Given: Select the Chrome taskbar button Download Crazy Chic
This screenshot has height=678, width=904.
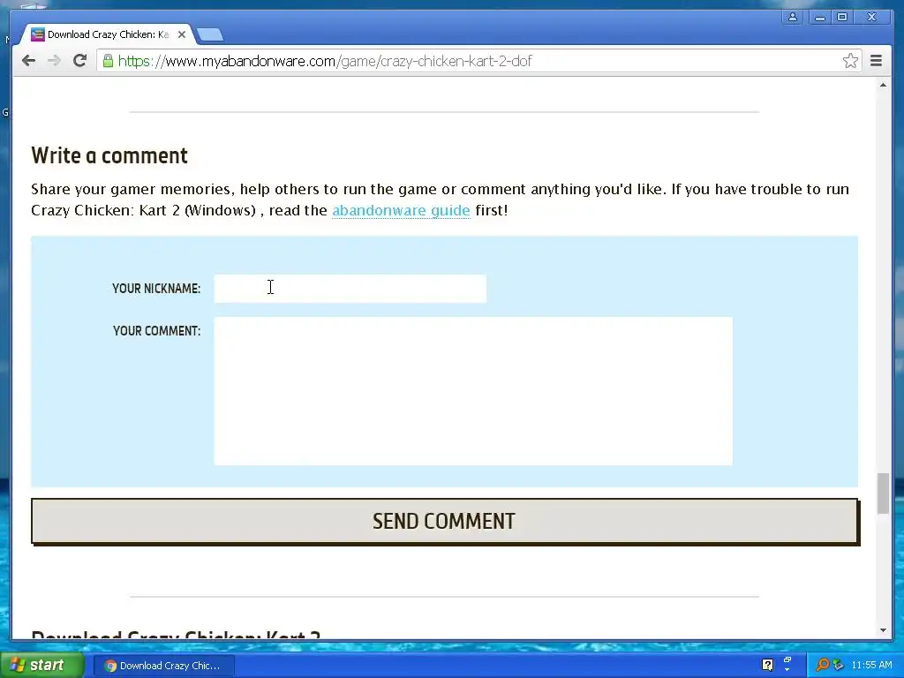Looking at the screenshot, I should [163, 666].
